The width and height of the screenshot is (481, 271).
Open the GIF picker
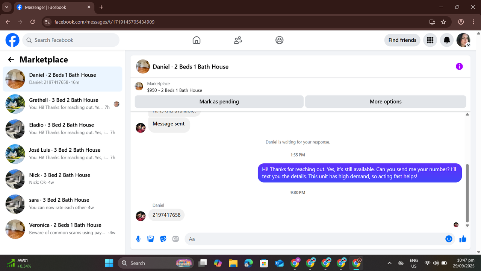coord(175,239)
